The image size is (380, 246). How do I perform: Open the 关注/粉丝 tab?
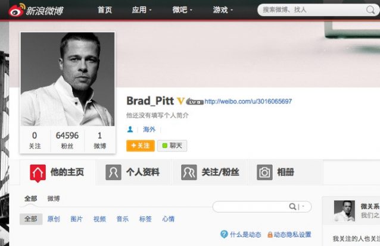coord(210,172)
